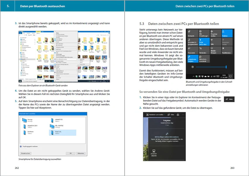This screenshot has height=176, width=249.
Task: Click the Erneut suchen button
Action: [x=25, y=153]
